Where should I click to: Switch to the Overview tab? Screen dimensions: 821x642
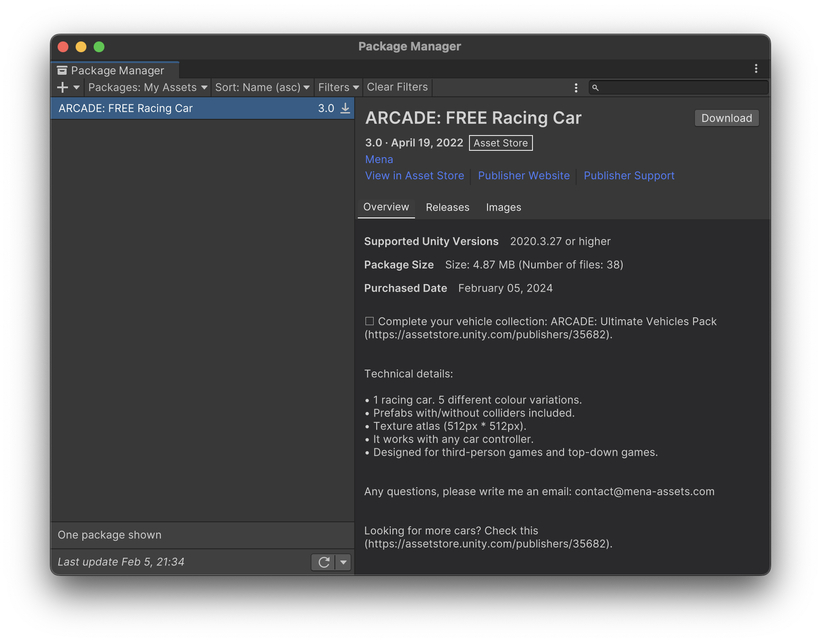(386, 207)
